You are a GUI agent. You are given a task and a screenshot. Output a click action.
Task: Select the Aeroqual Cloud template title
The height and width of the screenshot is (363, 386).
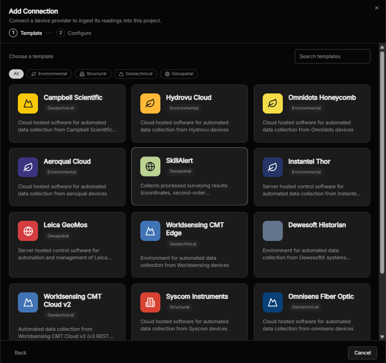pos(67,161)
